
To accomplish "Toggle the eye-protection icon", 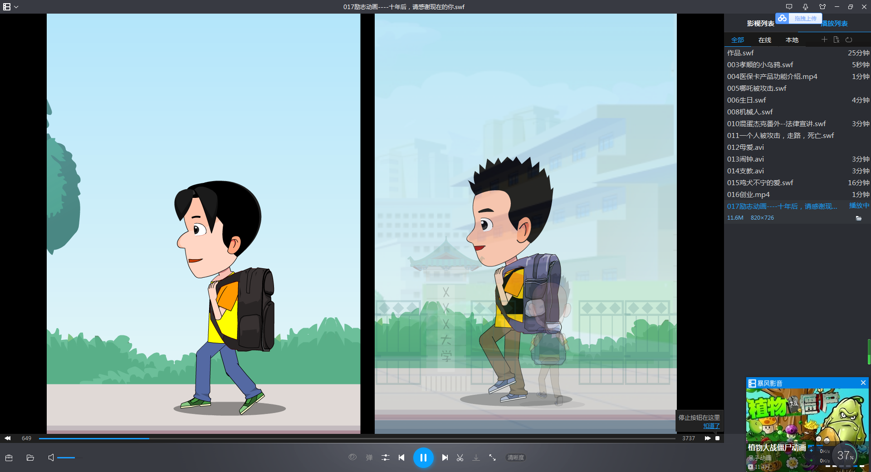I will coord(352,457).
